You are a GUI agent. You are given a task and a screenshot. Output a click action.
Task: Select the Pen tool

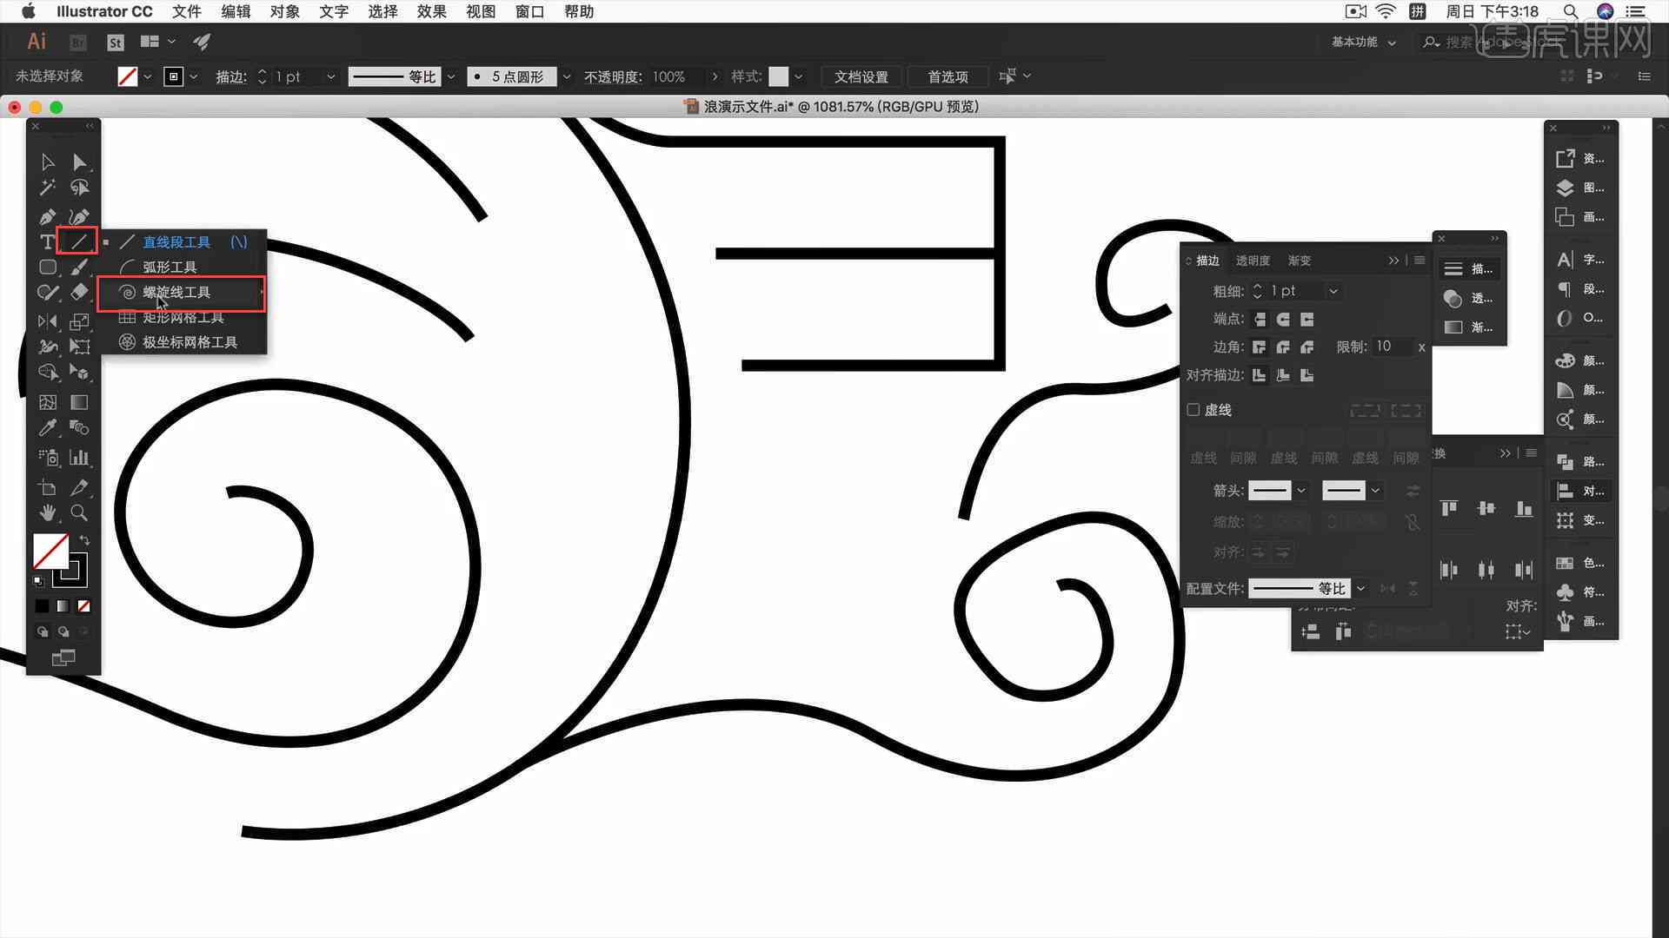point(48,216)
